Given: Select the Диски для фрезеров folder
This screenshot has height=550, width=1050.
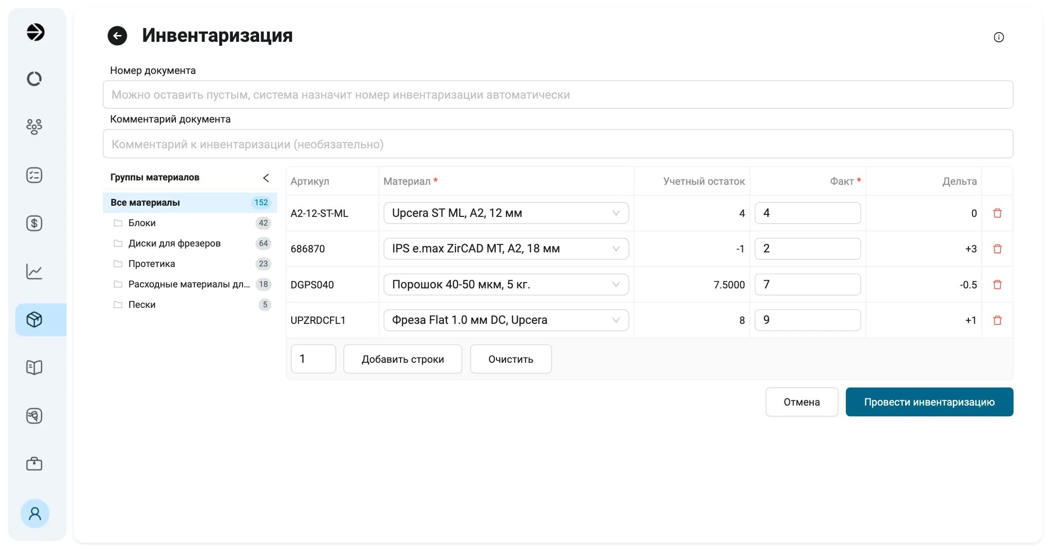Looking at the screenshot, I should click(x=190, y=244).
